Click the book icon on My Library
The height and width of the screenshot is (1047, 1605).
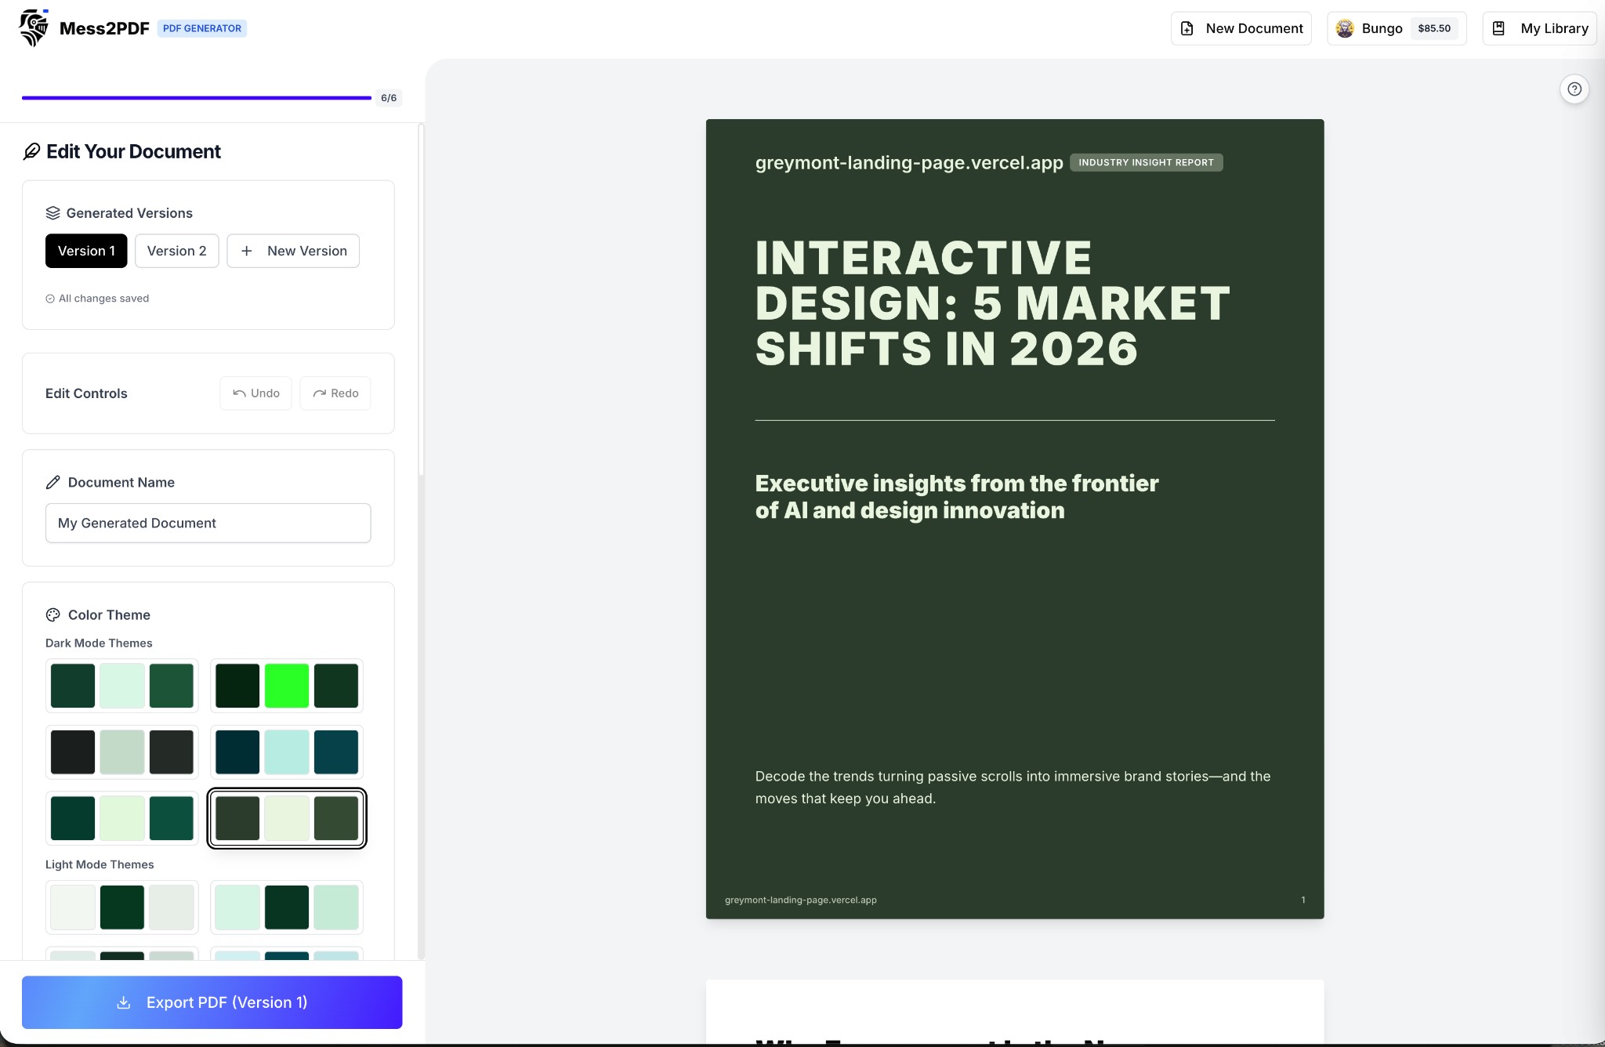pyautogui.click(x=1498, y=27)
